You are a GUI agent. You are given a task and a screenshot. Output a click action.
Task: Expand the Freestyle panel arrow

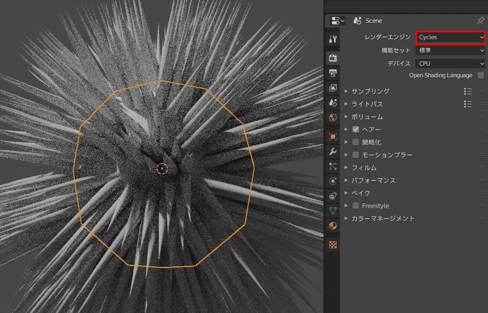pos(346,205)
